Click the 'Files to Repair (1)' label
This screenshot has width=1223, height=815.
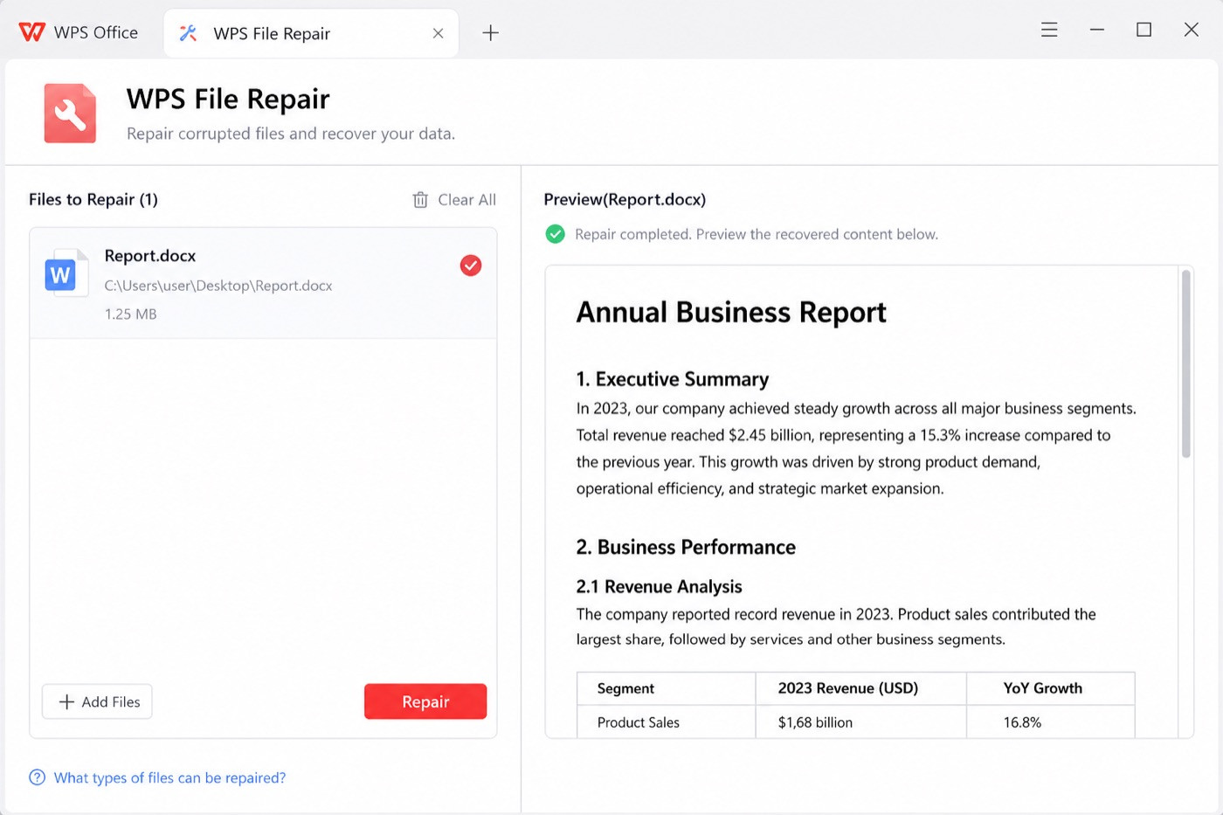coord(93,199)
